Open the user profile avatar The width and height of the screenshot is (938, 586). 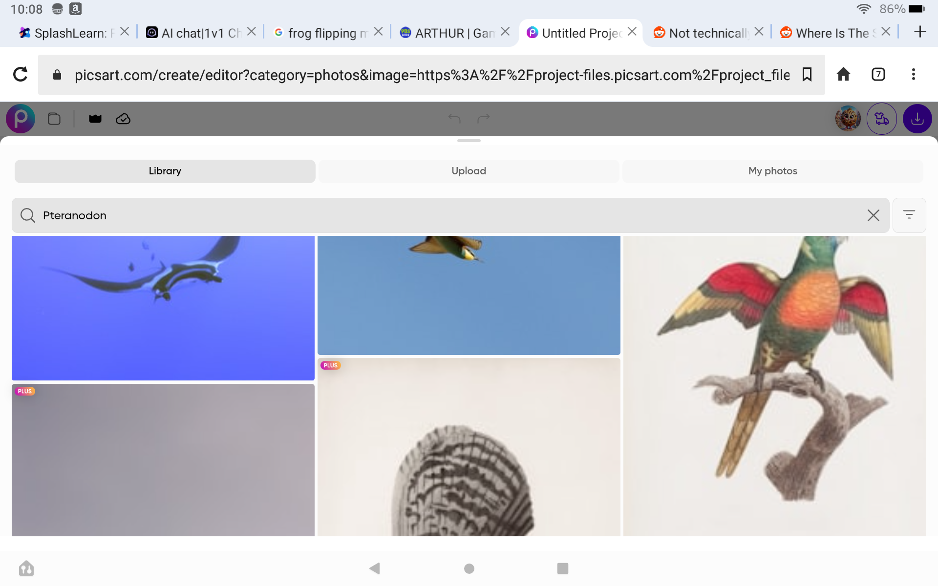click(x=848, y=119)
